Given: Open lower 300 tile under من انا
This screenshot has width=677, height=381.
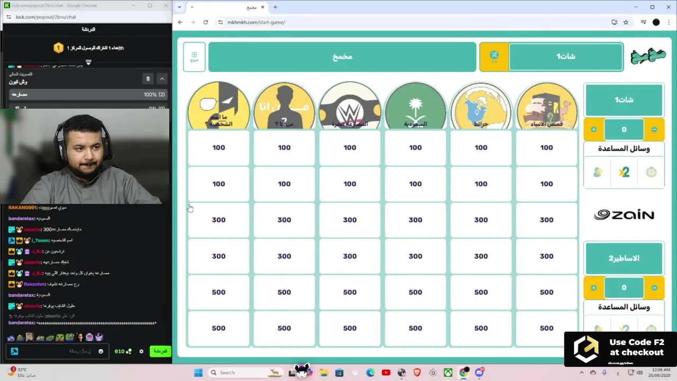Looking at the screenshot, I should tap(284, 256).
